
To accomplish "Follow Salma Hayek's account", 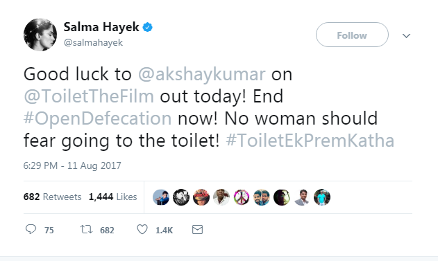I will 352,35.
